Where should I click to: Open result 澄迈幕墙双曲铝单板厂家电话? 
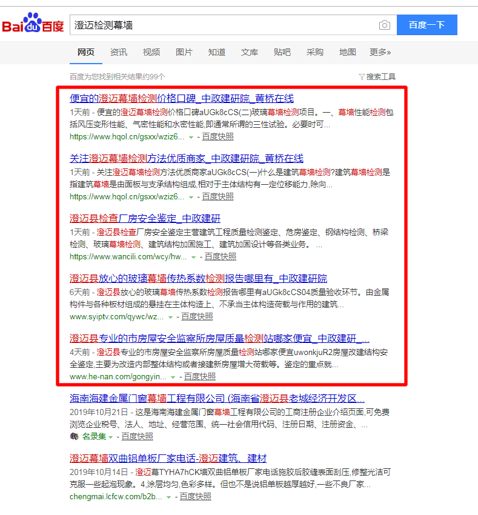click(168, 458)
